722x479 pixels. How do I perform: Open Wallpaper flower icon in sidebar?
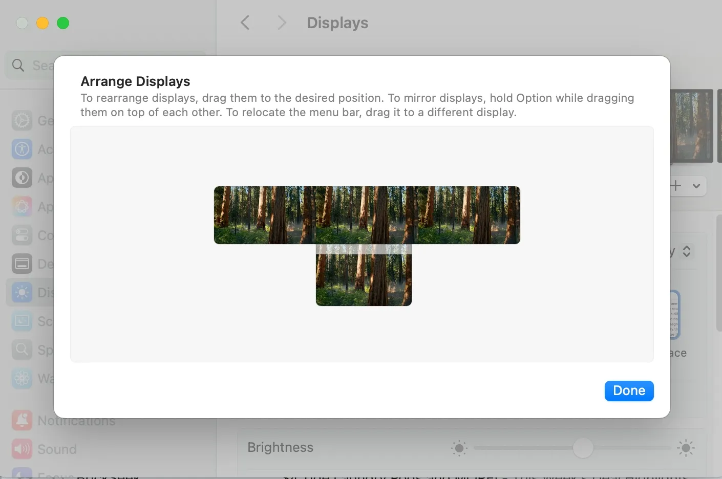click(22, 378)
